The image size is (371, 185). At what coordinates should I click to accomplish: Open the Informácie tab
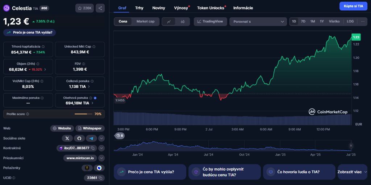[x=243, y=8]
